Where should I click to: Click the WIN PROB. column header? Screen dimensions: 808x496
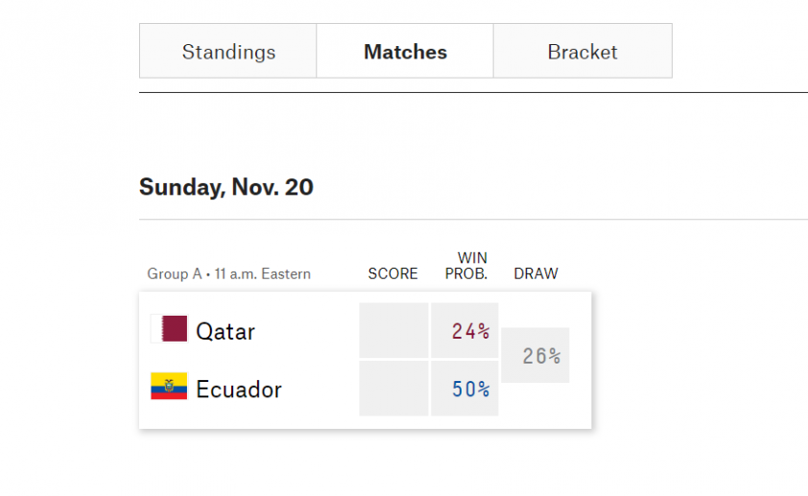[466, 266]
